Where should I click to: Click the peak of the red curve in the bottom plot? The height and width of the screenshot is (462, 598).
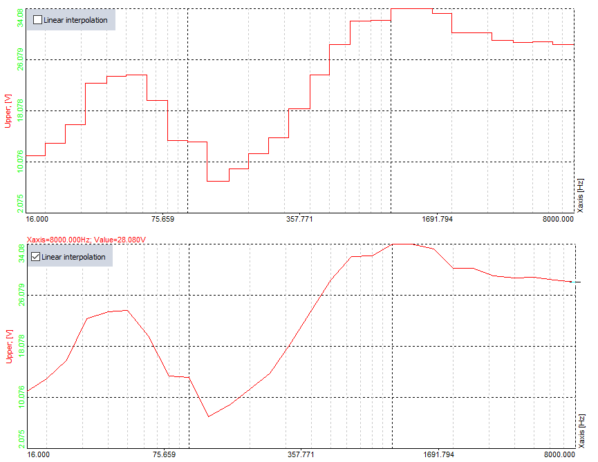(x=401, y=244)
